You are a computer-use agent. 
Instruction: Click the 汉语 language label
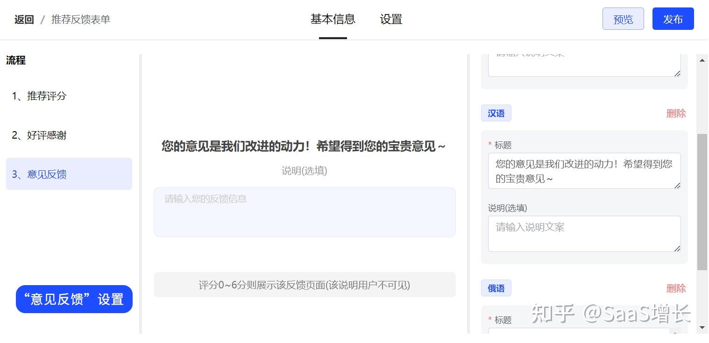coord(496,113)
